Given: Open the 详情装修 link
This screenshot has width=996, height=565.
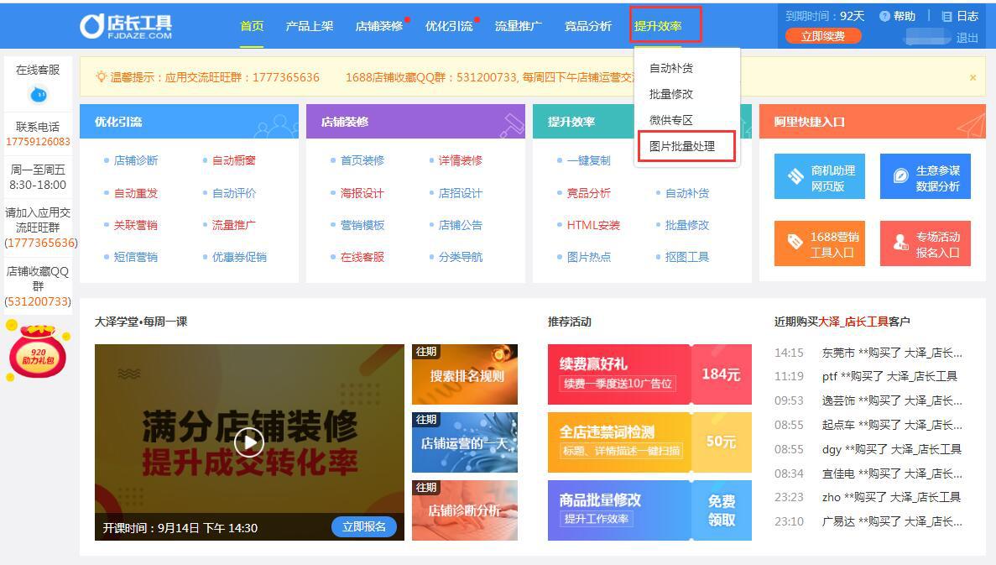Looking at the screenshot, I should pos(461,160).
